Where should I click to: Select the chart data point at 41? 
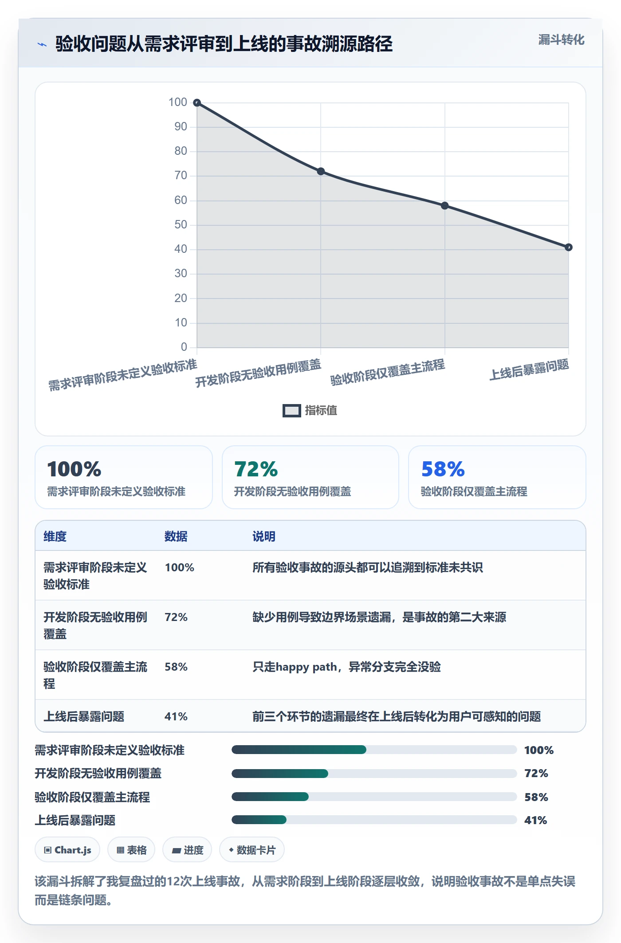click(x=568, y=247)
